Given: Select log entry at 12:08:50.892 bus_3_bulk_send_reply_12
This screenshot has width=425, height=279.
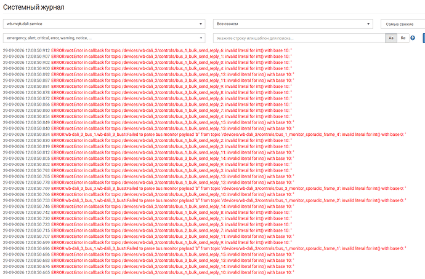Looking at the screenshot, I should click(148, 74).
